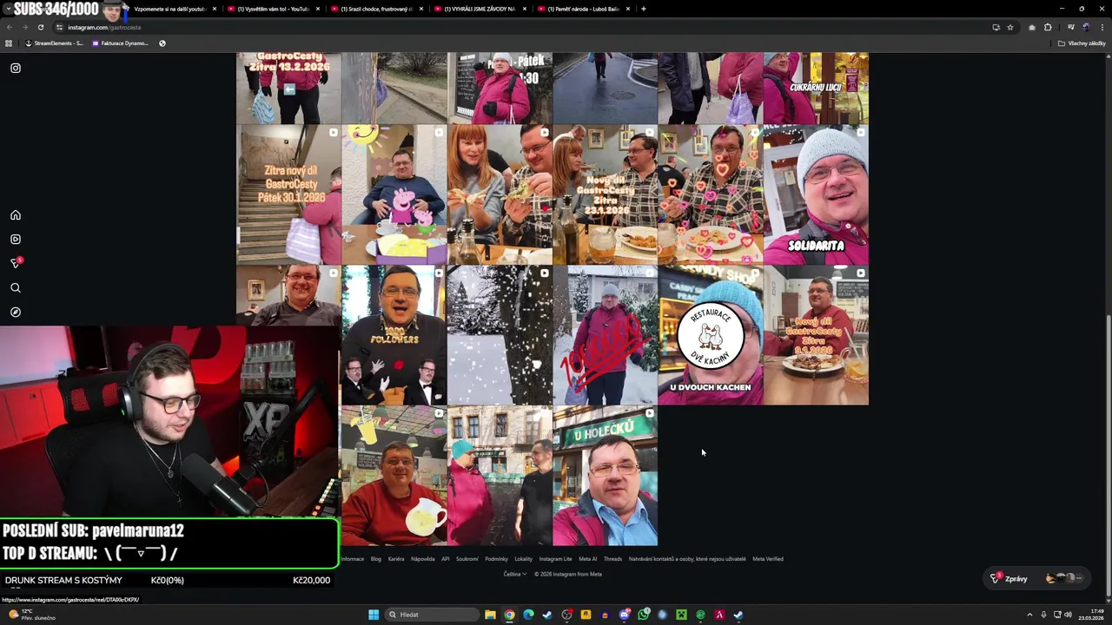
Task: Go back with browser back arrow
Action: point(10,27)
